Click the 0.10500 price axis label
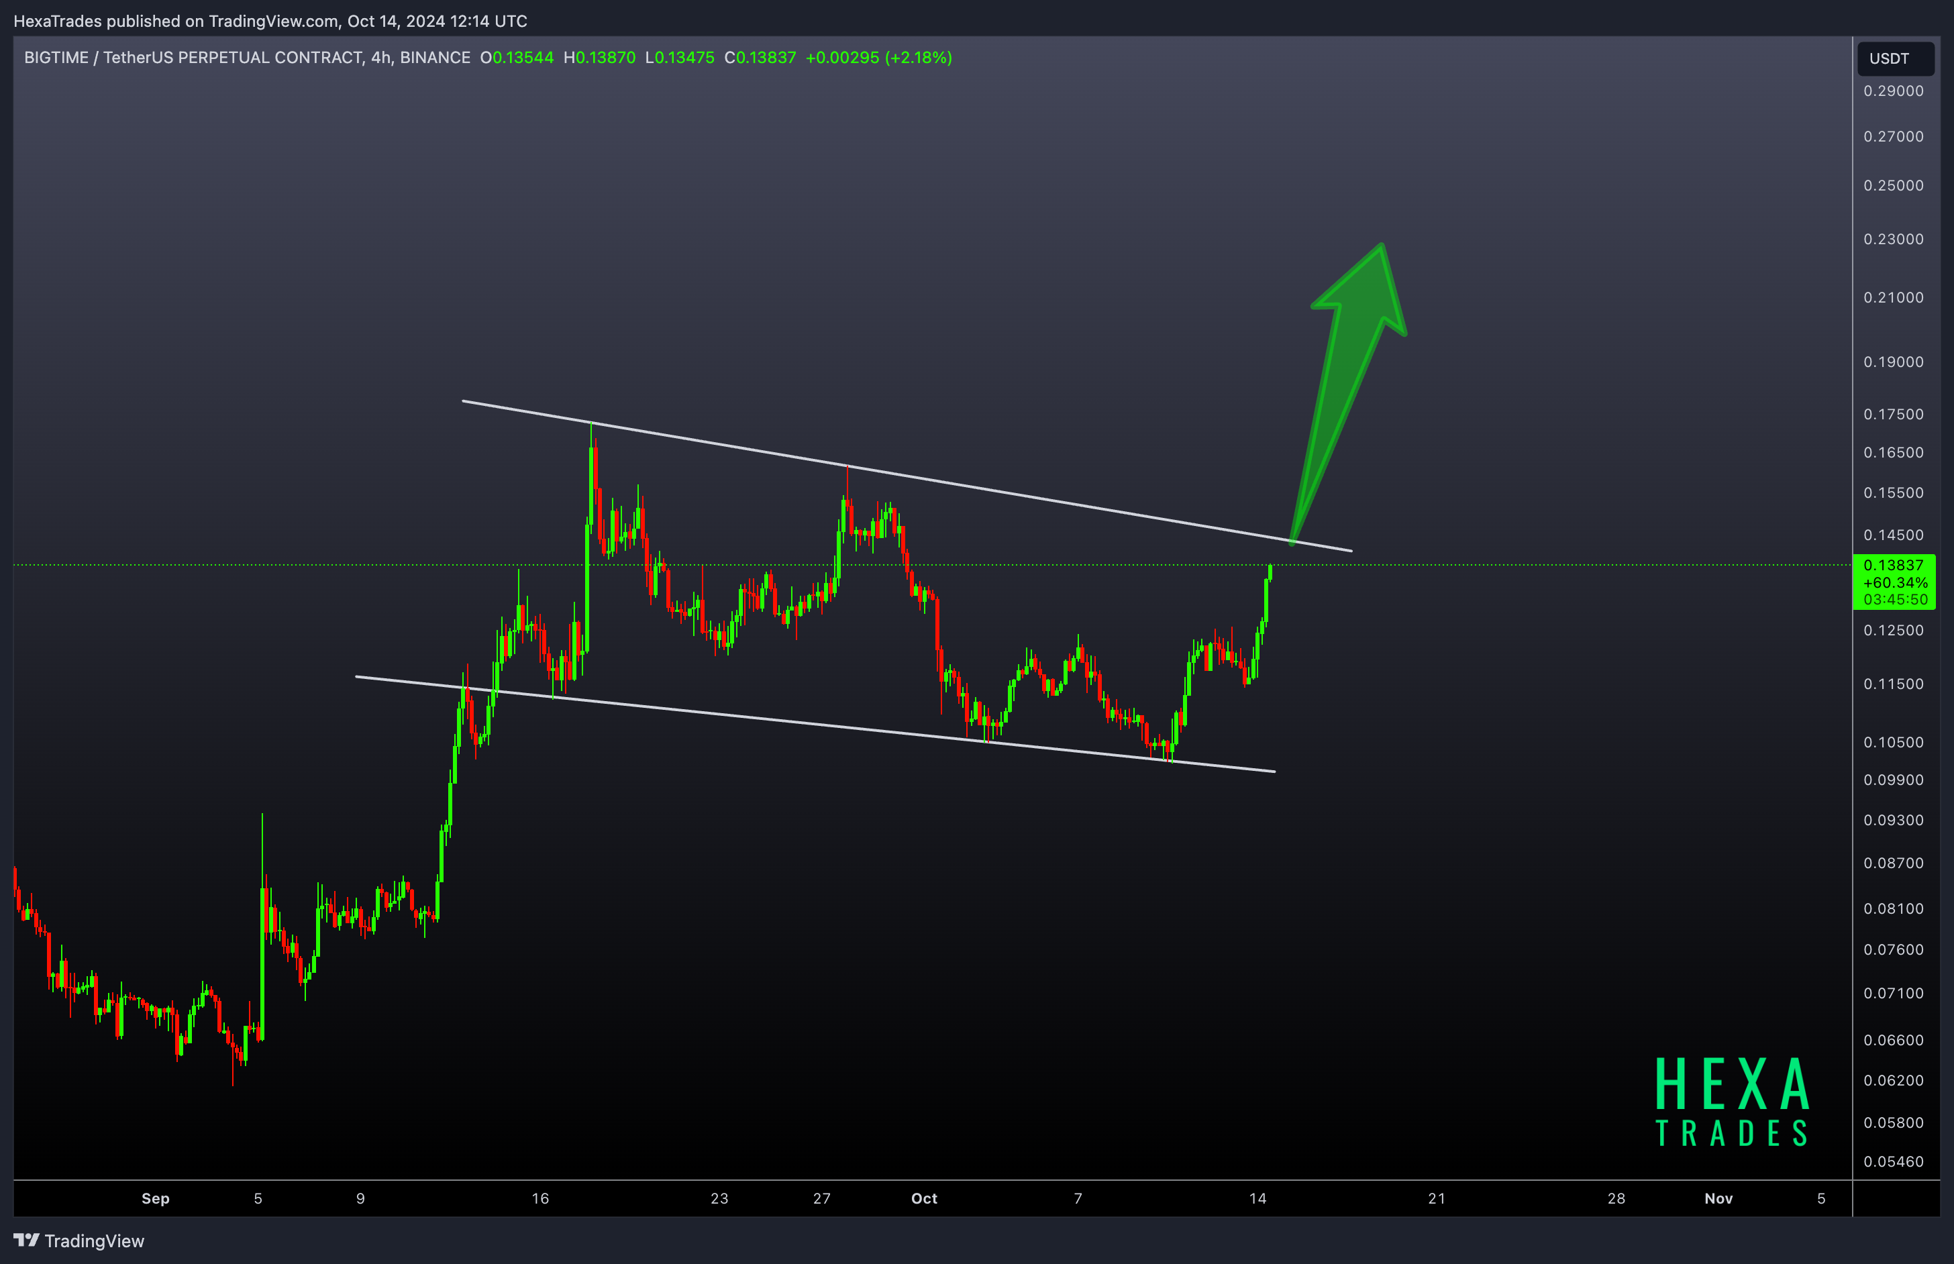 coord(1893,742)
